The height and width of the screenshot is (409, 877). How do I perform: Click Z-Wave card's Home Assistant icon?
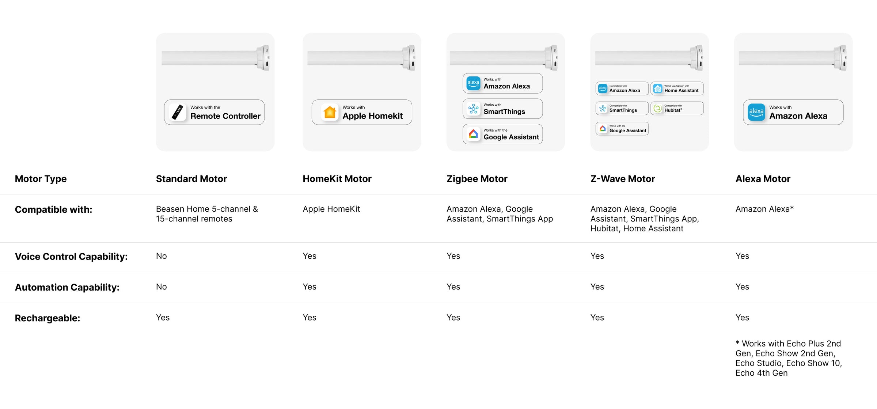[x=658, y=88]
